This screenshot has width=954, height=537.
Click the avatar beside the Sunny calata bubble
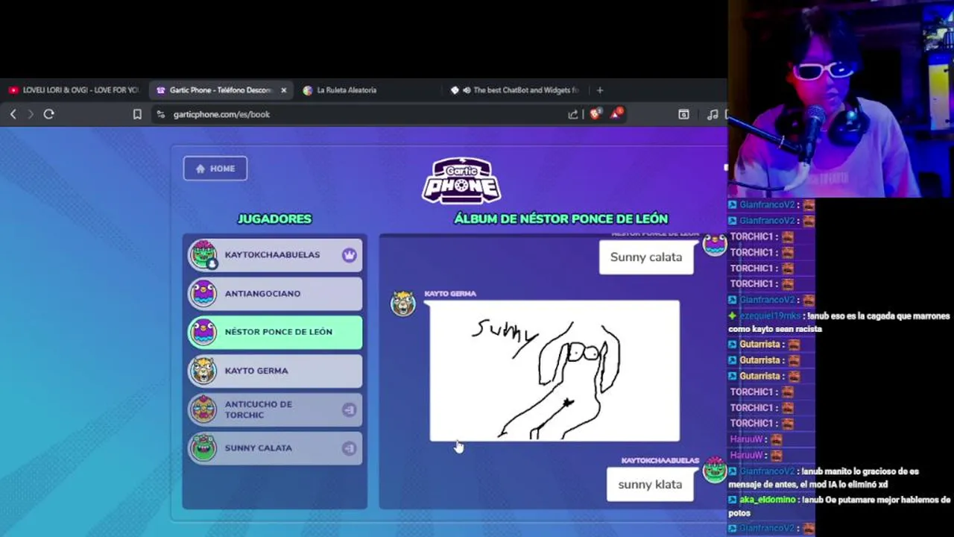click(x=714, y=244)
